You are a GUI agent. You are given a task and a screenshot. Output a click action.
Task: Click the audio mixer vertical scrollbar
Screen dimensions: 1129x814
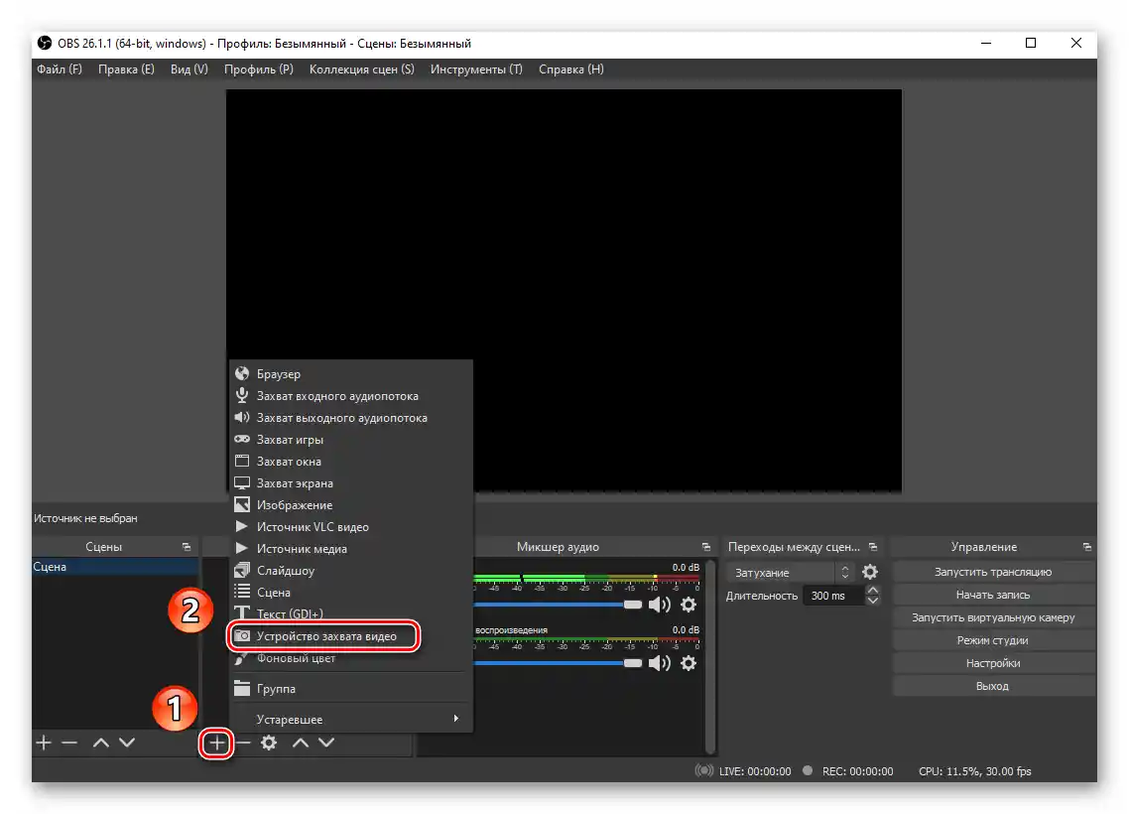coord(710,656)
